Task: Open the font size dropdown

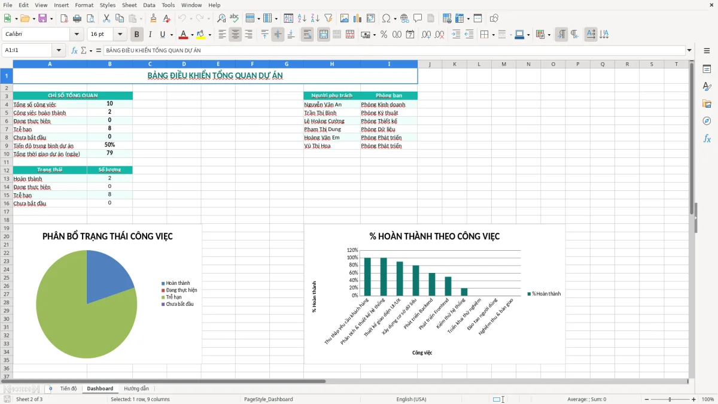Action: point(120,35)
